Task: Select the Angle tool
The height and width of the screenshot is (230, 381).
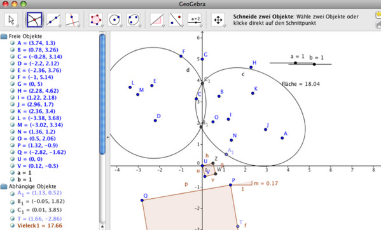Action: [156, 20]
